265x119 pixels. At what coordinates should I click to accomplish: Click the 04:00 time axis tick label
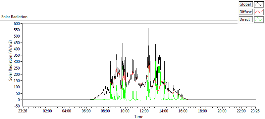67,111
